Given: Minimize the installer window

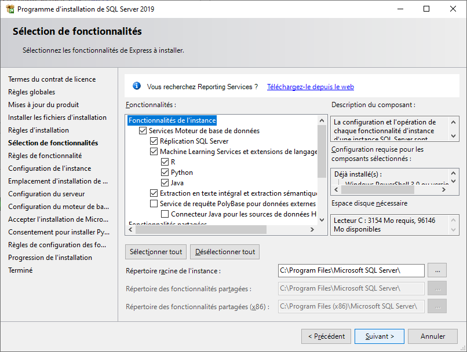Looking at the screenshot, I should [x=400, y=9].
